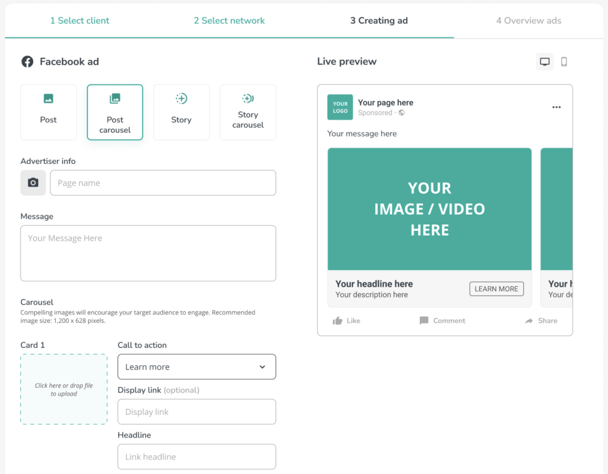Click the Comment bubble icon

click(x=424, y=321)
